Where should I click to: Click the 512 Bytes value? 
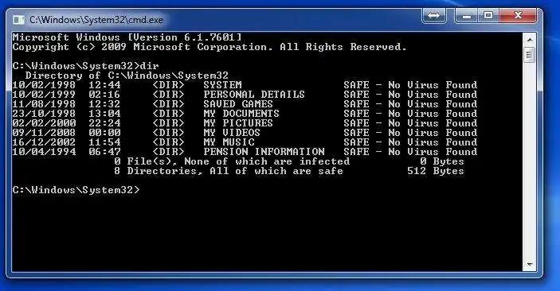[x=436, y=171]
